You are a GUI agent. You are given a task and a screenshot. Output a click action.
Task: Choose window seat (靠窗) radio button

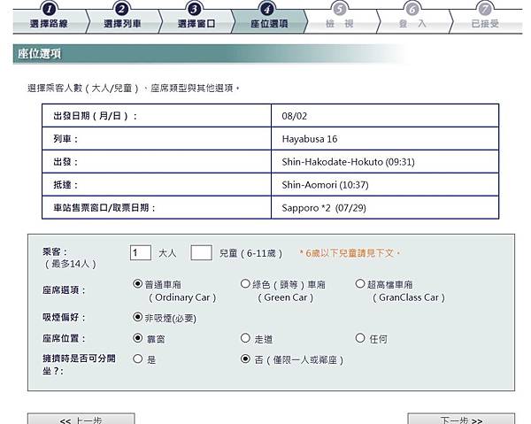tap(137, 338)
